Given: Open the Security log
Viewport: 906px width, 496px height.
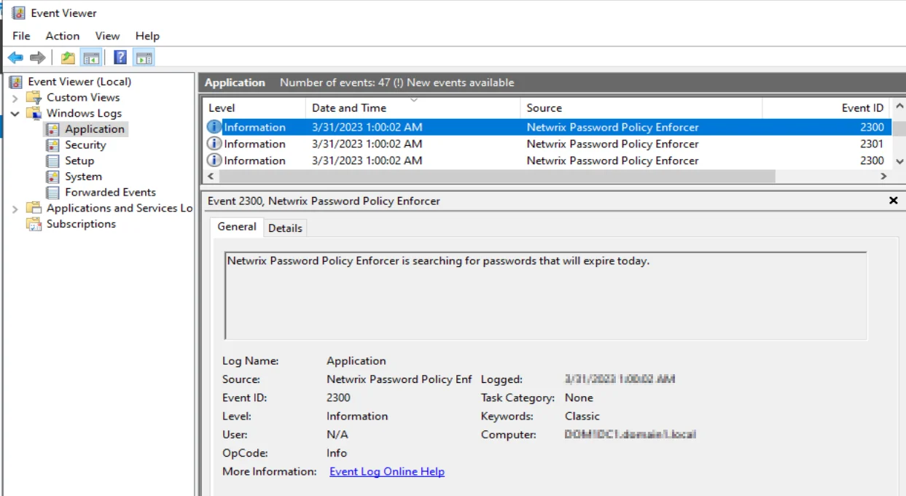Looking at the screenshot, I should point(85,144).
